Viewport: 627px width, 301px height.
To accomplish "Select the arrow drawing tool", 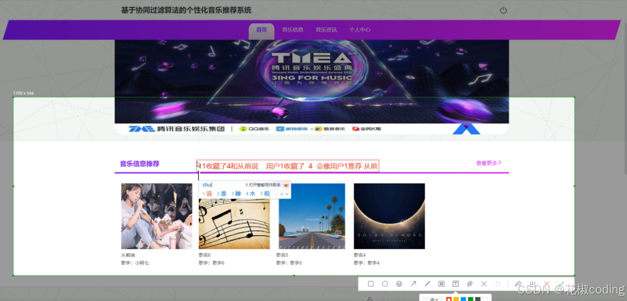I will point(413,284).
